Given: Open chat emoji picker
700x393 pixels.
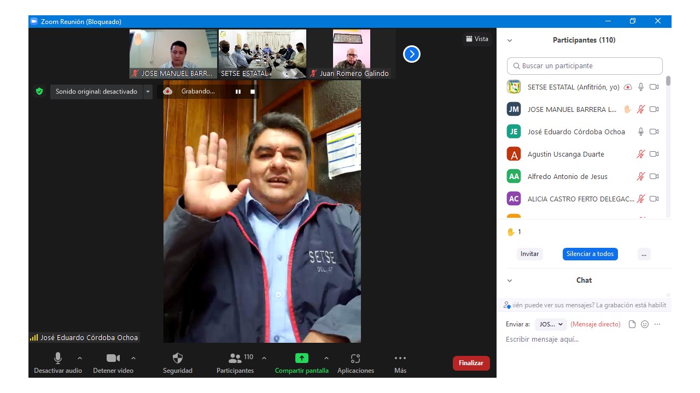Looking at the screenshot, I should (645, 324).
